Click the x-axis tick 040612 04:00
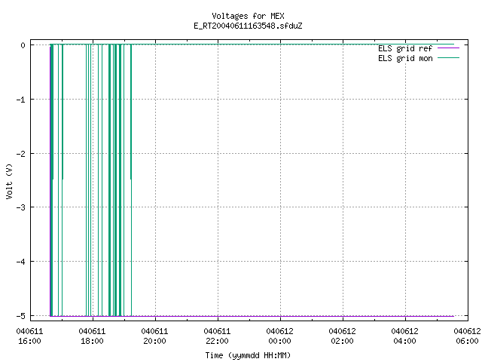 (x=404, y=336)
